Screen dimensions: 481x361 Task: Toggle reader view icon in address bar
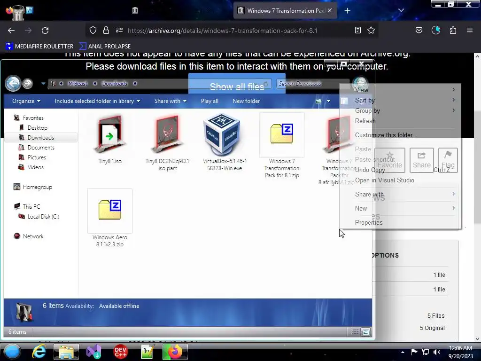point(357,30)
